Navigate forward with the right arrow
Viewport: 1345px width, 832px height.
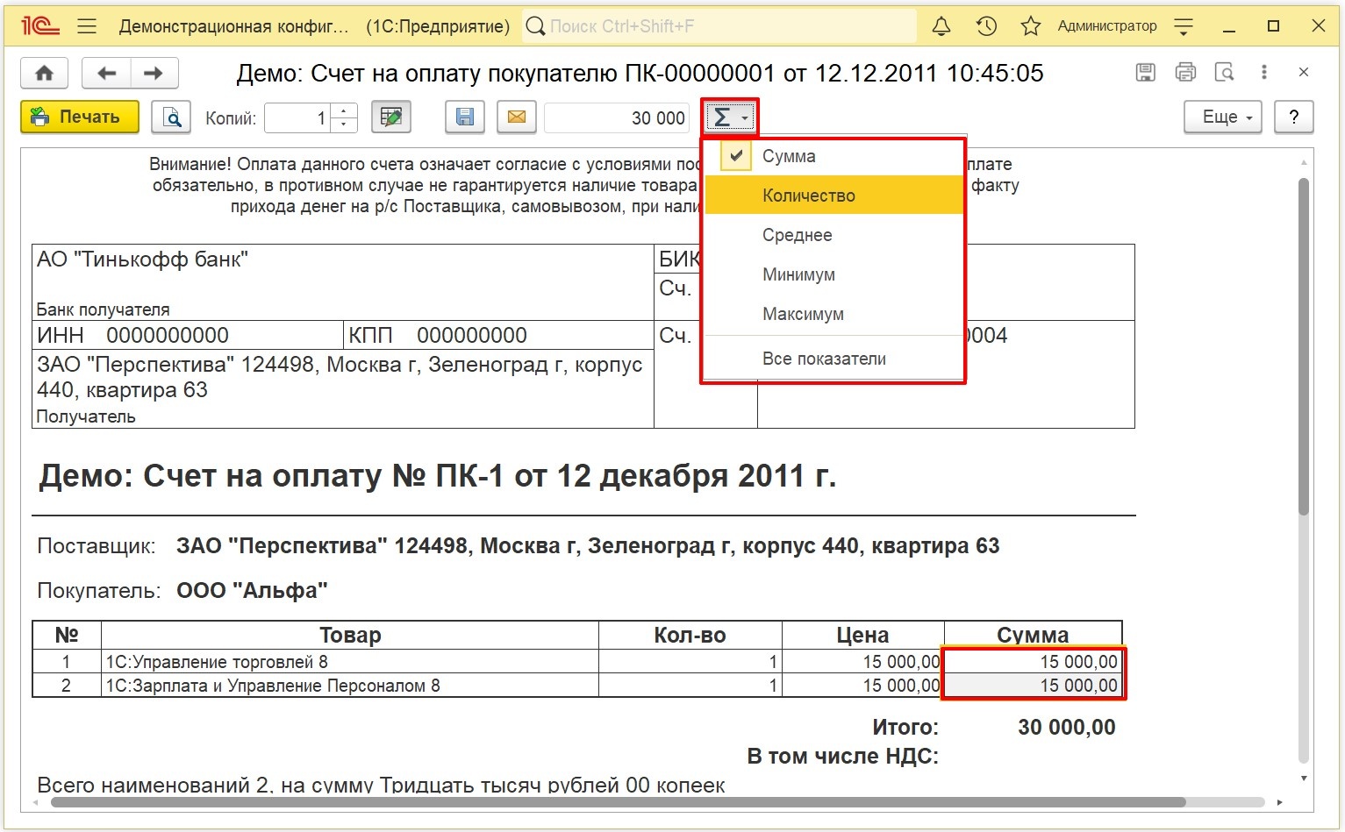tap(154, 73)
